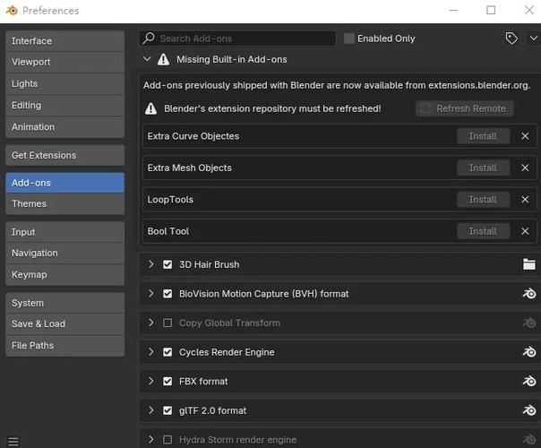The image size is (541, 448).
Task: Click the search magnifier icon
Action: point(149,38)
